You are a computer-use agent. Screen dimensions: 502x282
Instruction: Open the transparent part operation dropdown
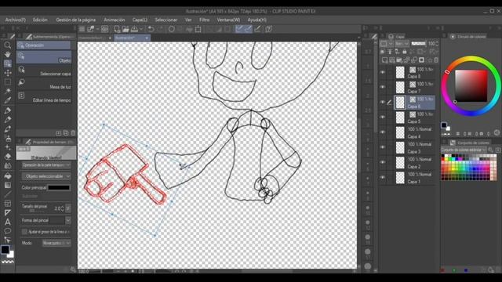pos(46,165)
